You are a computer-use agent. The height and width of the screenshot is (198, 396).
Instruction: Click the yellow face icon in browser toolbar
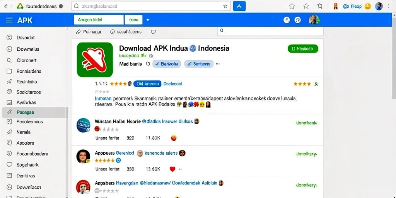coord(368,6)
